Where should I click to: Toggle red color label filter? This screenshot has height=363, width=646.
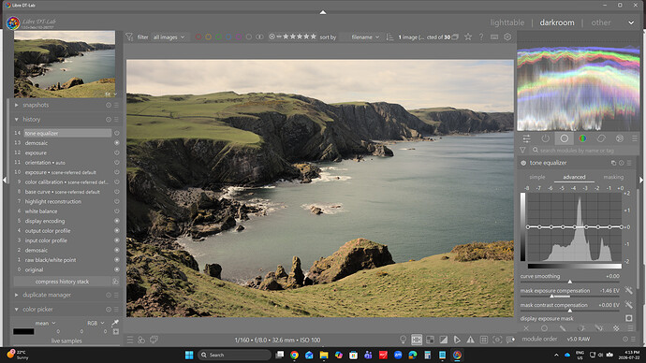[x=198, y=37]
